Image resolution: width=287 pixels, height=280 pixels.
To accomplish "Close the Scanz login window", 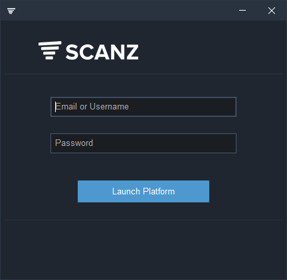I will (272, 11).
